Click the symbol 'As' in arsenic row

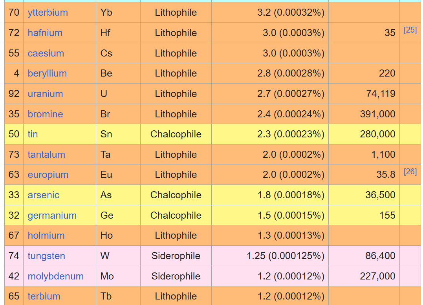click(106, 195)
